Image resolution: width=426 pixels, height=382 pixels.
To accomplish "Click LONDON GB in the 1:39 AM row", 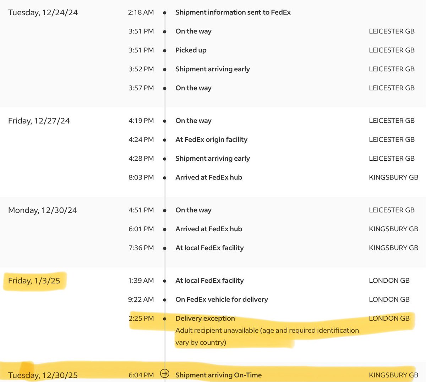I will click(x=389, y=281).
